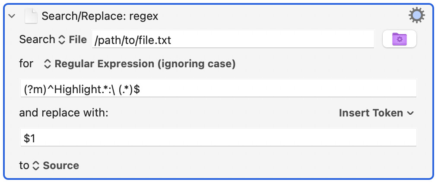This screenshot has width=438, height=182.
Task: Open the action gear menu
Action: click(416, 16)
